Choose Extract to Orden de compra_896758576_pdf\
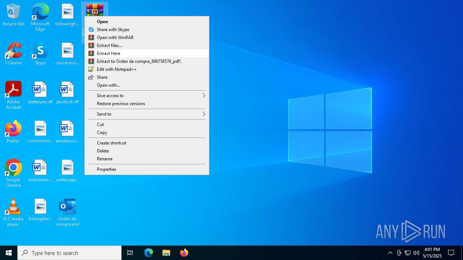The image size is (463, 260). pyautogui.click(x=147, y=61)
